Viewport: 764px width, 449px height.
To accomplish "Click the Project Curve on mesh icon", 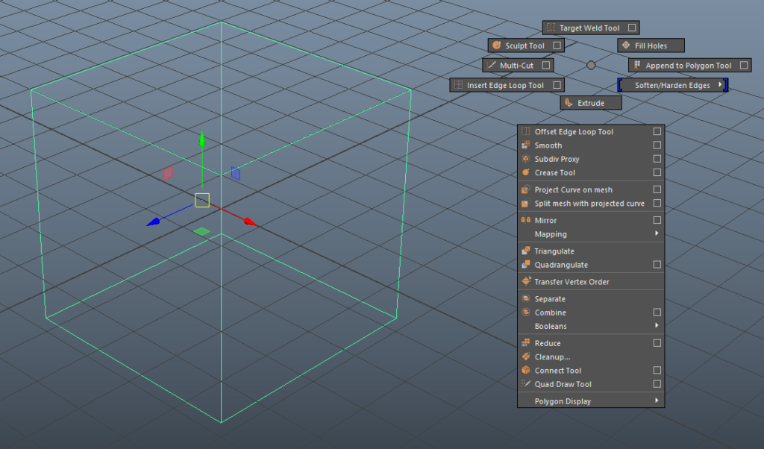I will coord(526,189).
